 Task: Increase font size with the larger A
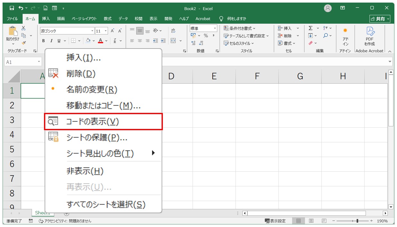point(112,31)
